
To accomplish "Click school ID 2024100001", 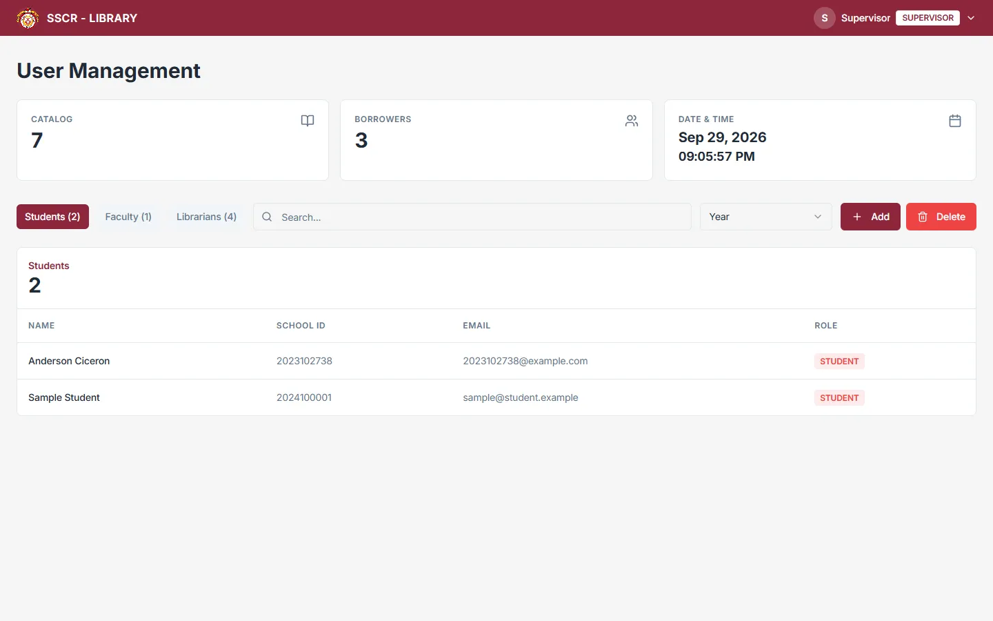I will tap(304, 397).
